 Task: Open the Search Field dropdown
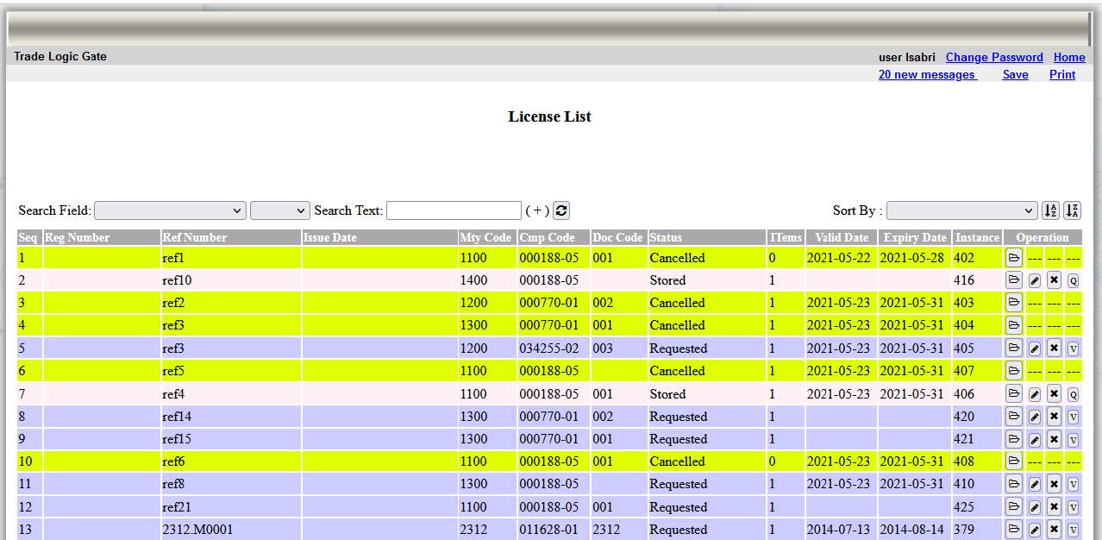pyautogui.click(x=171, y=210)
